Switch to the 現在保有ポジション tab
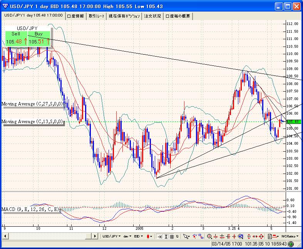Image resolution: width=303 pixels, height=249 pixels. pos(124,16)
